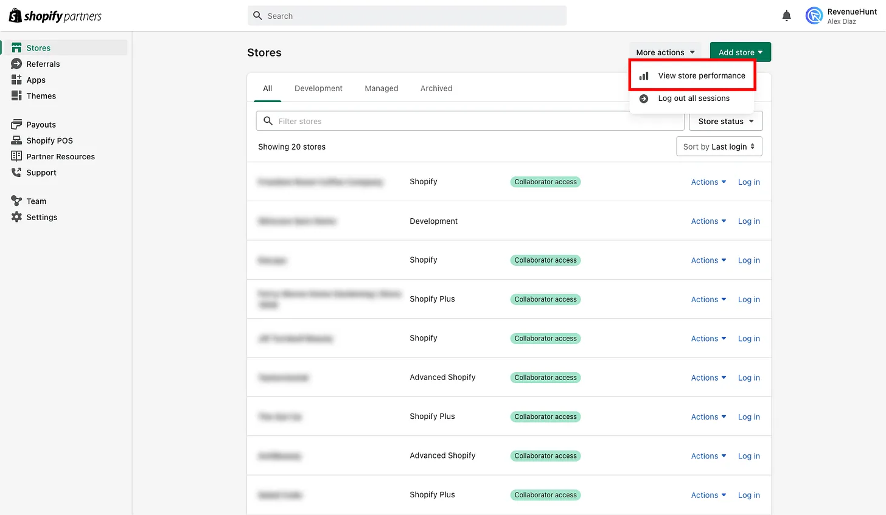This screenshot has width=886, height=515.
Task: Switch to the Development tab
Action: click(318, 88)
